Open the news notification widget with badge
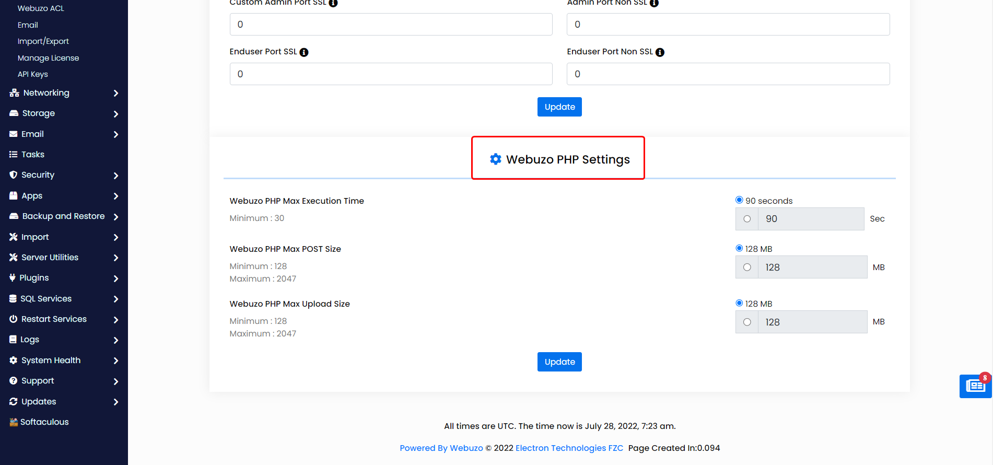Image resolution: width=993 pixels, height=465 pixels. (x=975, y=386)
